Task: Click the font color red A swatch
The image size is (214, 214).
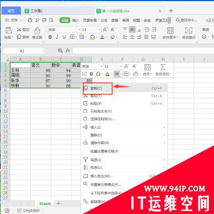Action: pyautogui.click(x=102, y=37)
